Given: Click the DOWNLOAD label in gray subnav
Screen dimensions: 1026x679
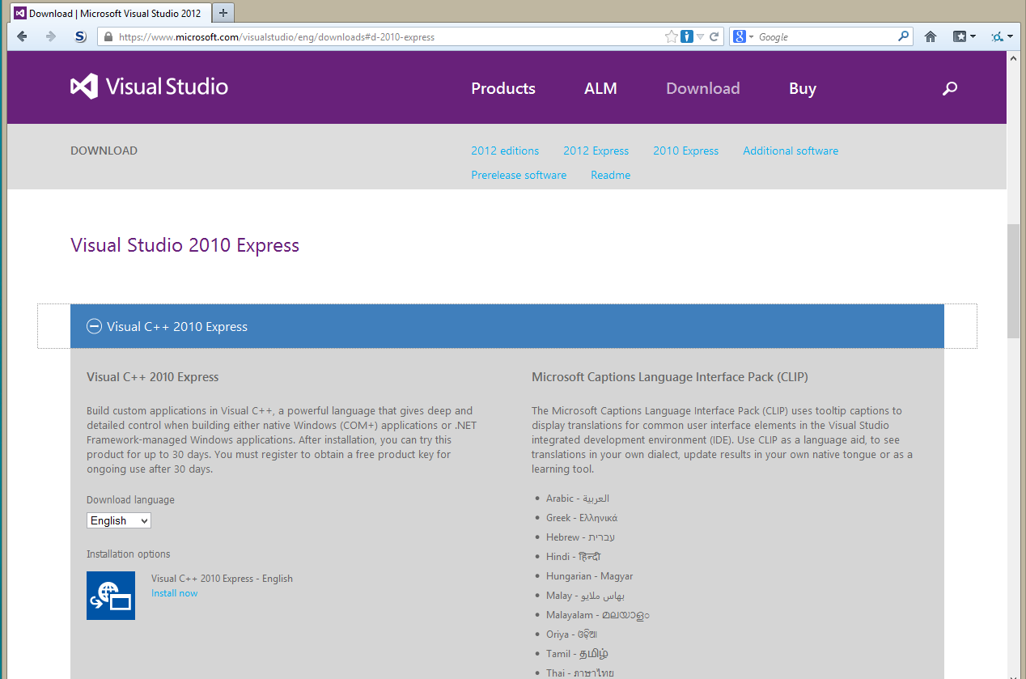Looking at the screenshot, I should 104,151.
